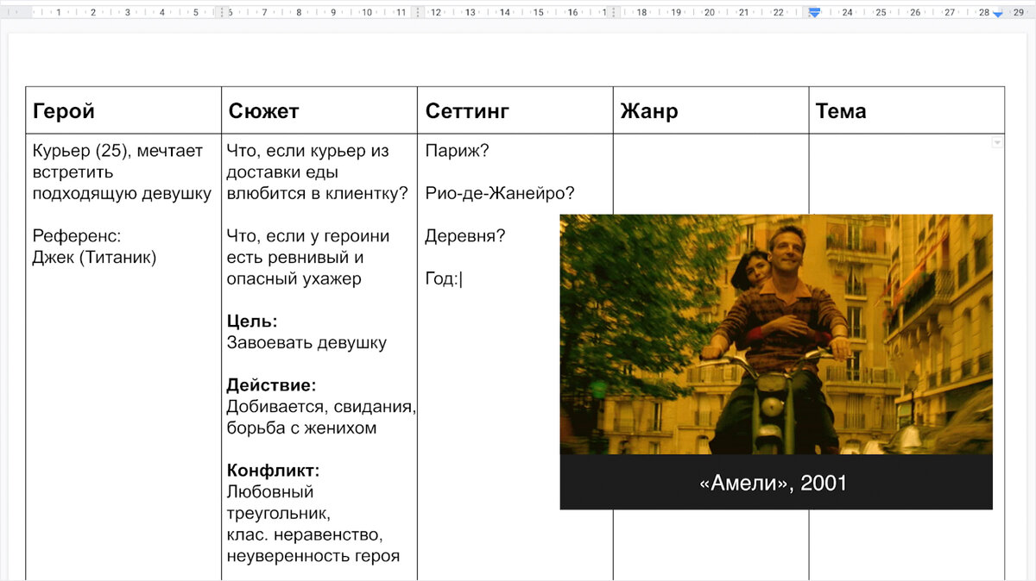
Task: Click the text 'Завоевать девушку'
Action: pyautogui.click(x=306, y=342)
